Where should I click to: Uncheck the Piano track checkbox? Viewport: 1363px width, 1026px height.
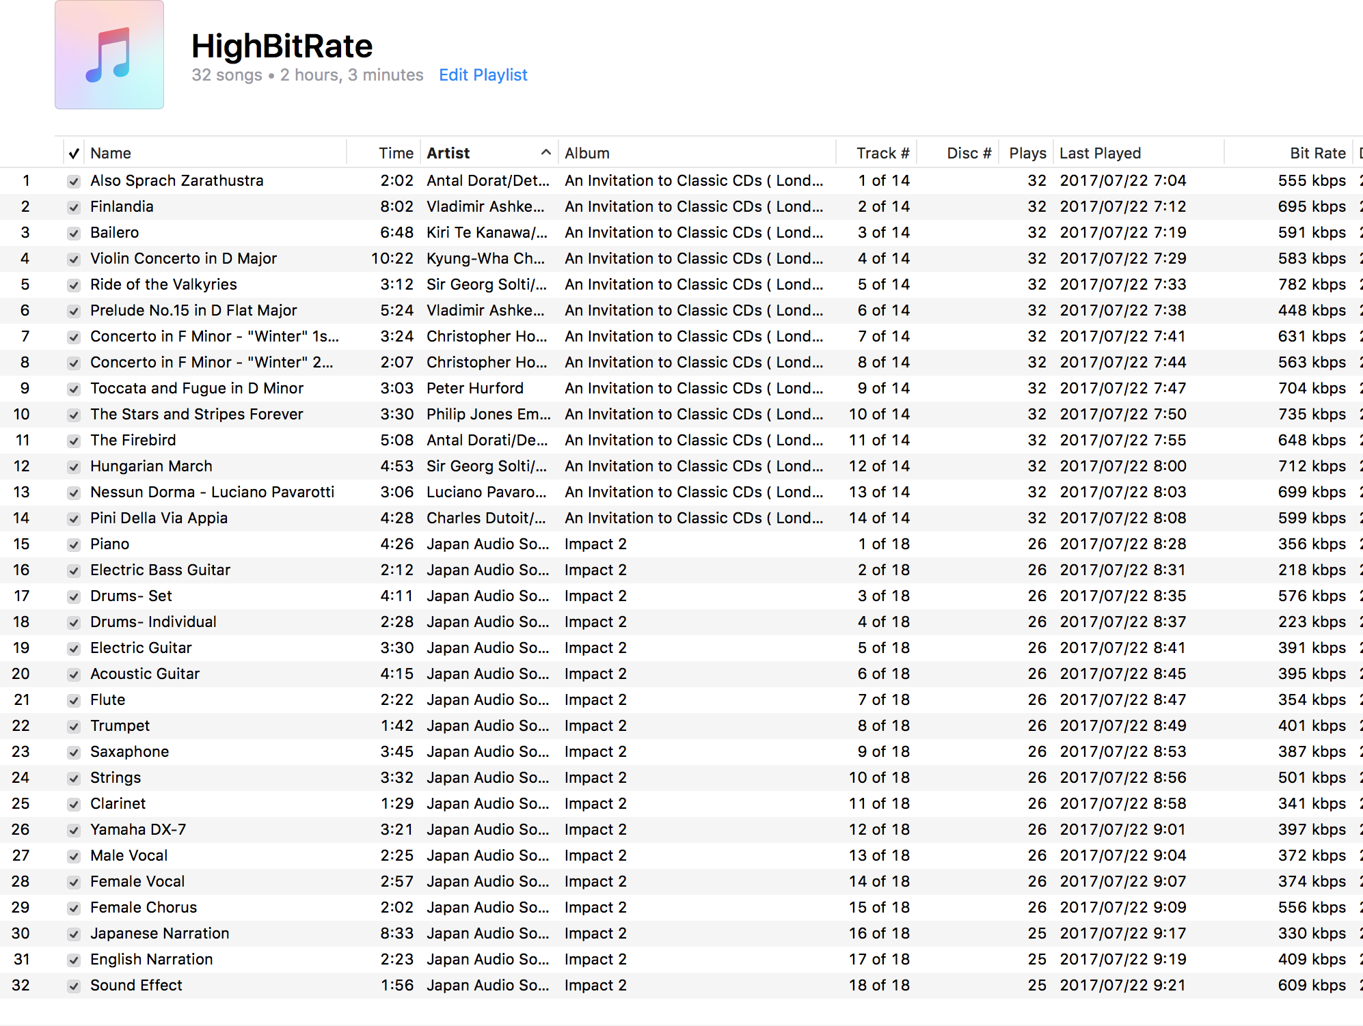coord(74,545)
